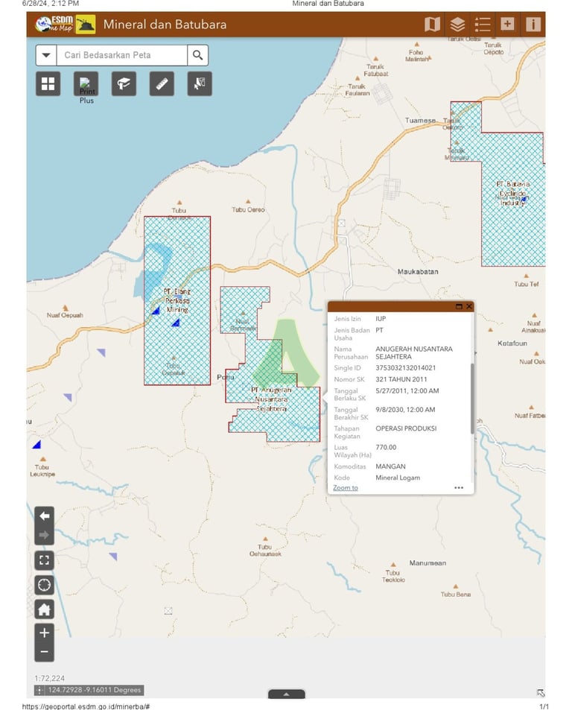572x710 pixels.
Task: Open the basemap gallery icon in header
Action: [432, 24]
